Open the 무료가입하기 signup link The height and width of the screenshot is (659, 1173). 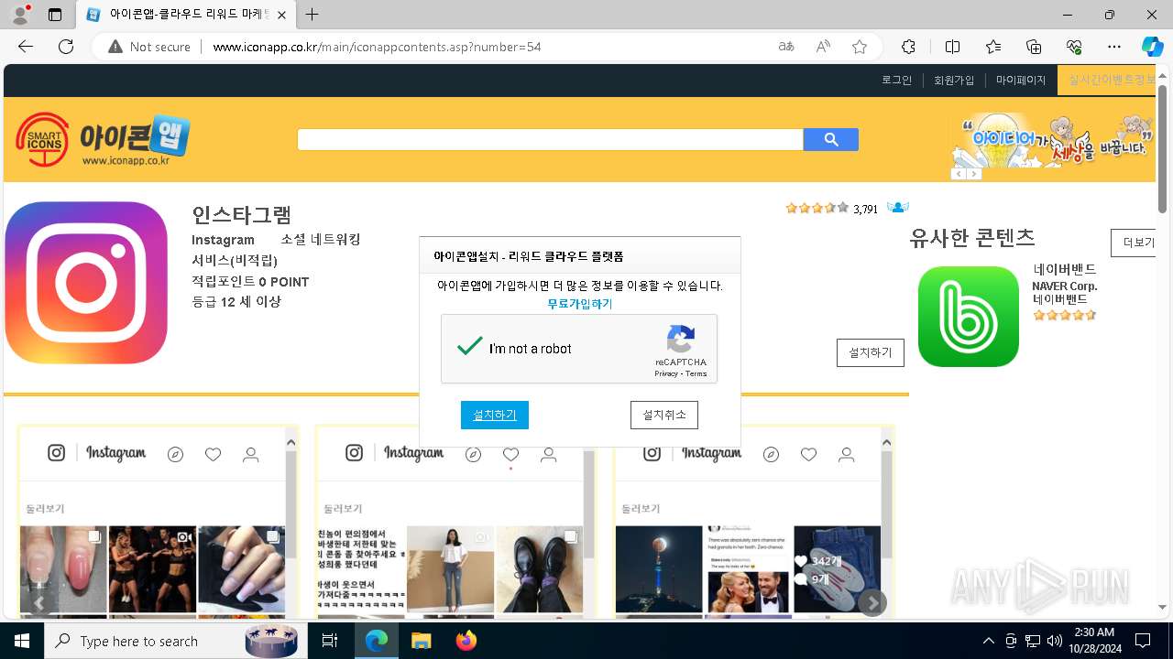pos(579,304)
